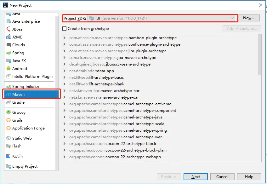Click the IntelliJ logo in title bar
267x184 pixels.
5,5
